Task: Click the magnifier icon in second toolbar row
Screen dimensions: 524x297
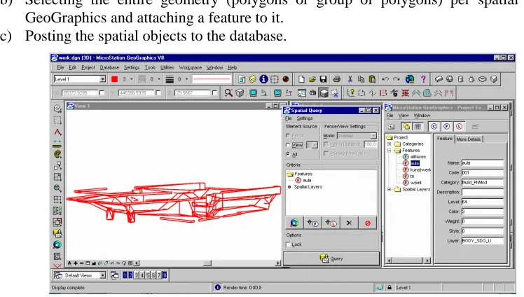Action: pos(228,93)
